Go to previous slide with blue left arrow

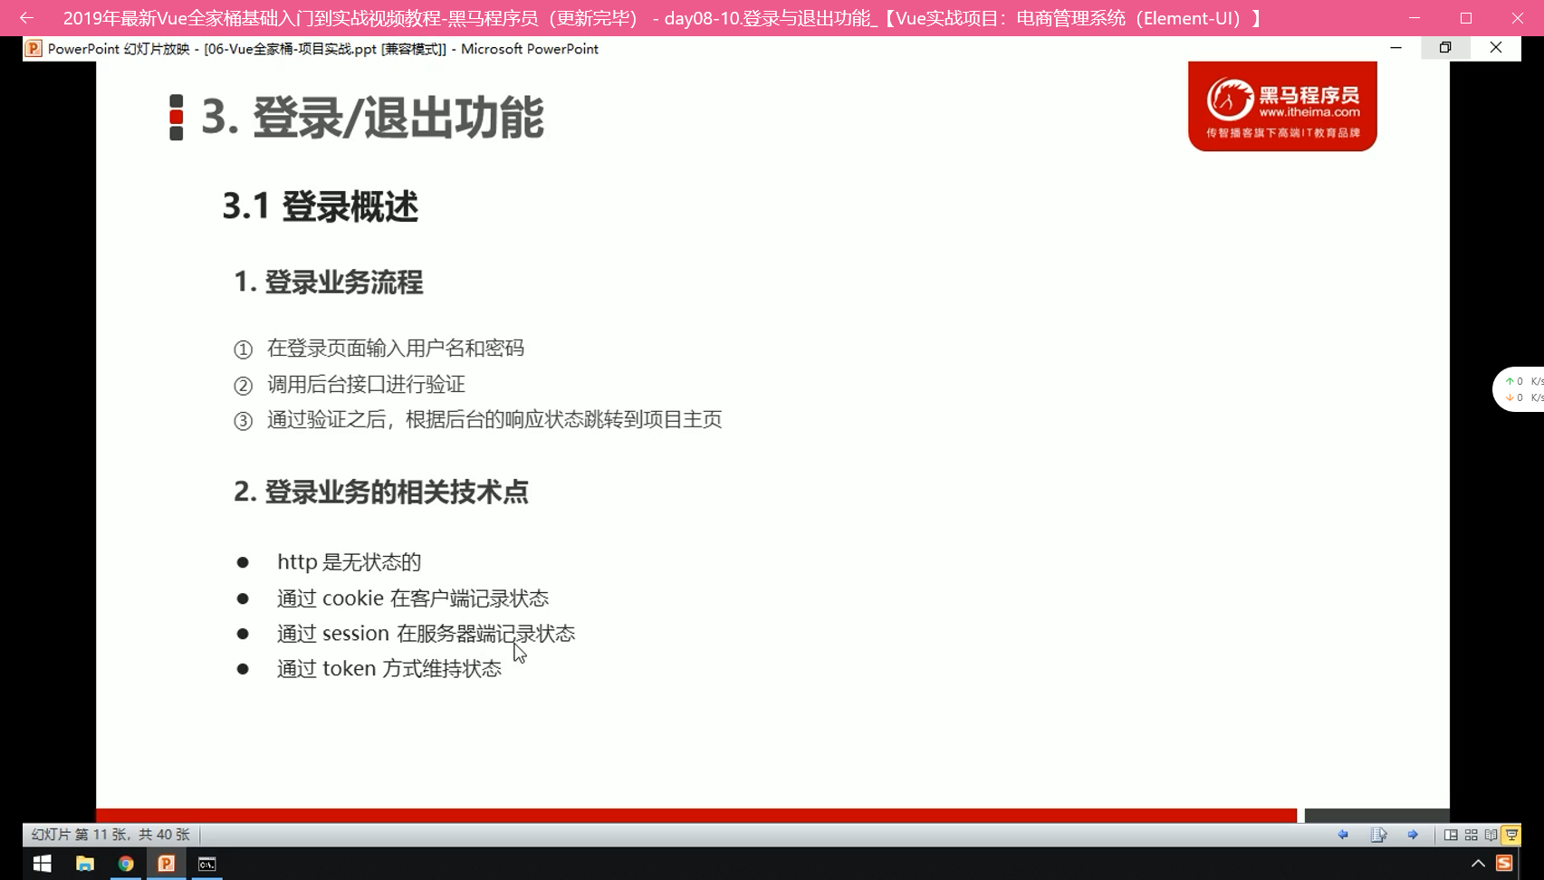coord(1343,835)
